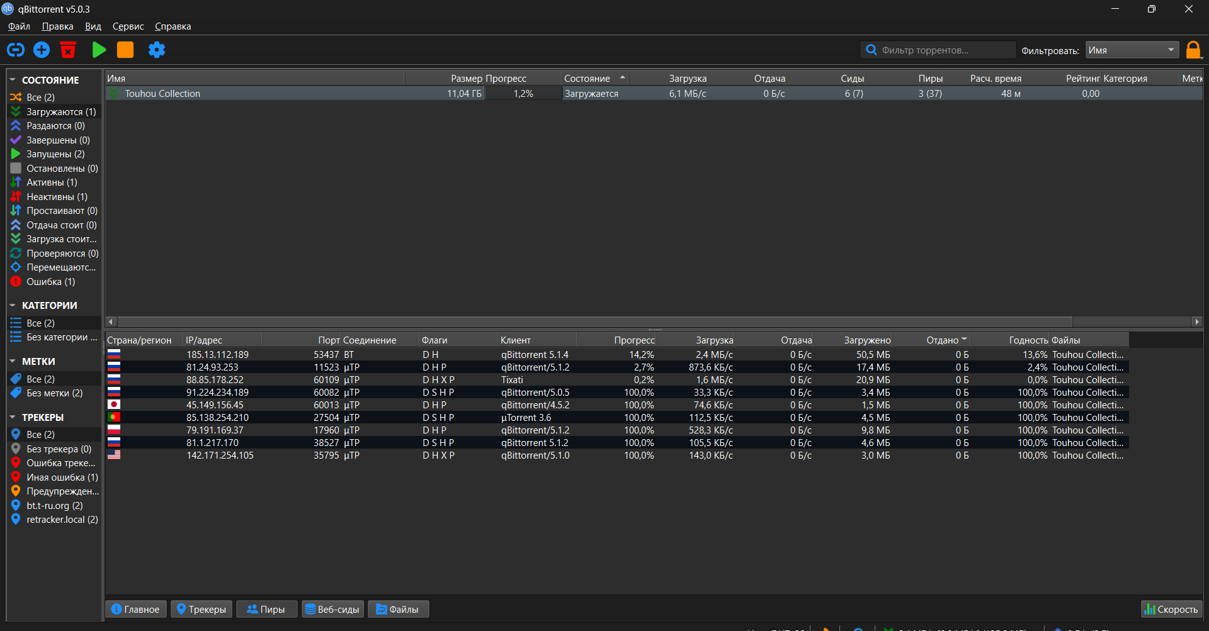1209x631 pixels.
Task: Select the Перемещаются status filter
Action: pyautogui.click(x=54, y=267)
